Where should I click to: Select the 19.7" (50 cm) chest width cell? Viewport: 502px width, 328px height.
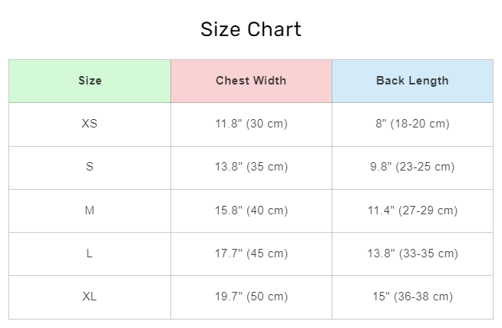[251, 297]
